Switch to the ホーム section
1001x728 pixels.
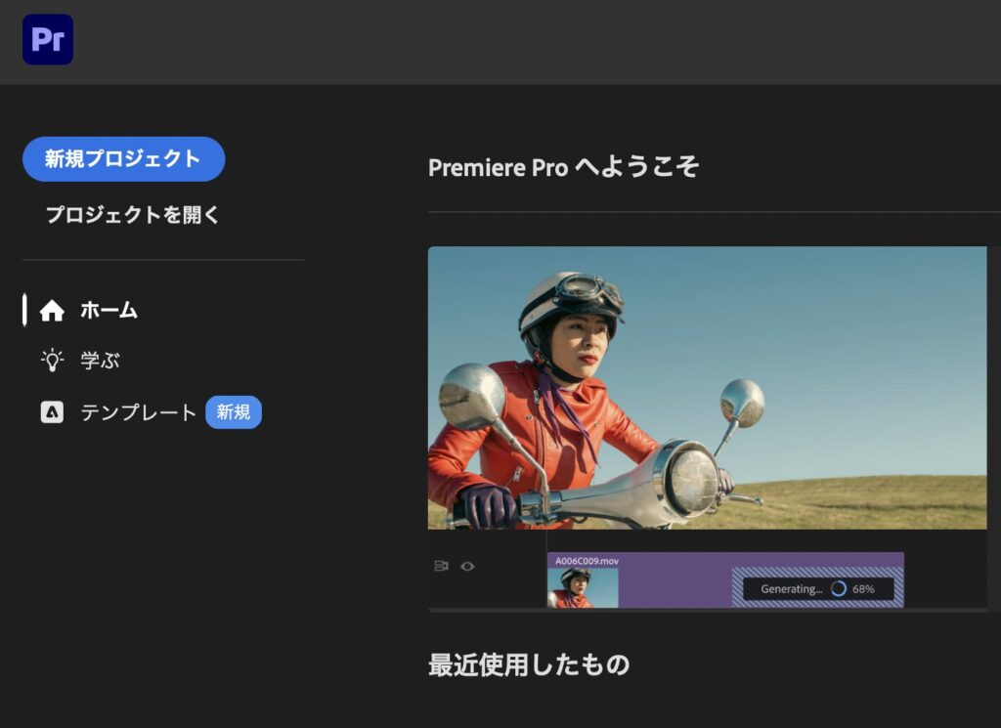point(109,310)
